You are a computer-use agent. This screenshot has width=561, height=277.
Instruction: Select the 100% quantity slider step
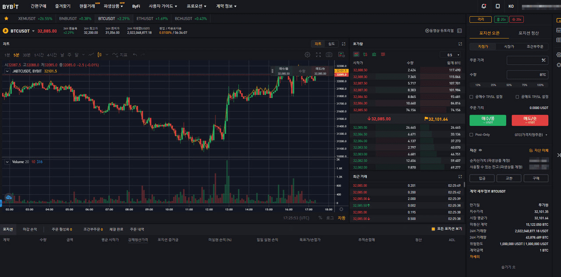[540, 85]
